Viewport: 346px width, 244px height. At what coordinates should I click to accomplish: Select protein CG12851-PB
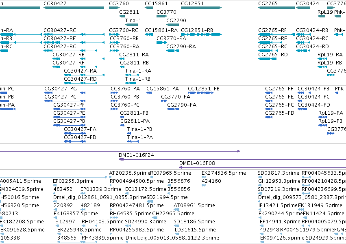(200, 93)
